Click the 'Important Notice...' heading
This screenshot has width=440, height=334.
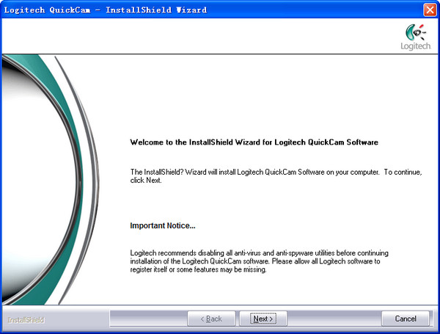click(163, 226)
